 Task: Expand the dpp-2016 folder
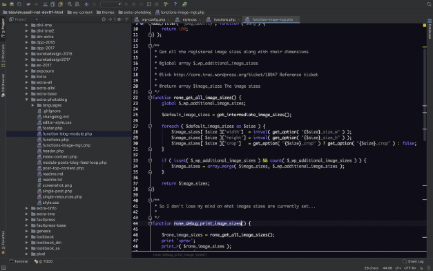coord(27,42)
